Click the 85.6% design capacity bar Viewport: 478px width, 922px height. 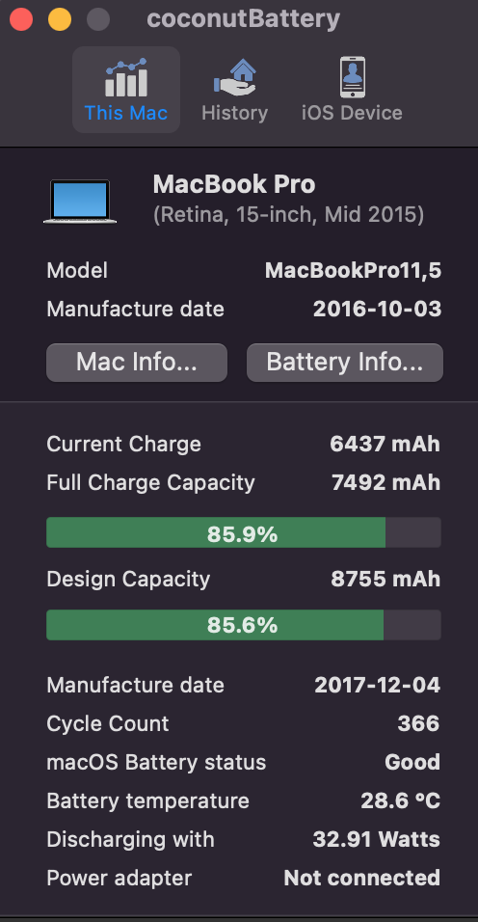[x=244, y=625]
